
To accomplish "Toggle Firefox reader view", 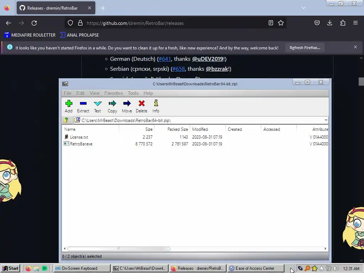I will pos(271,23).
